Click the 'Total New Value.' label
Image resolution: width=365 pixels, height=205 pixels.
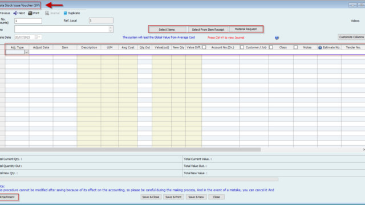click(196, 173)
